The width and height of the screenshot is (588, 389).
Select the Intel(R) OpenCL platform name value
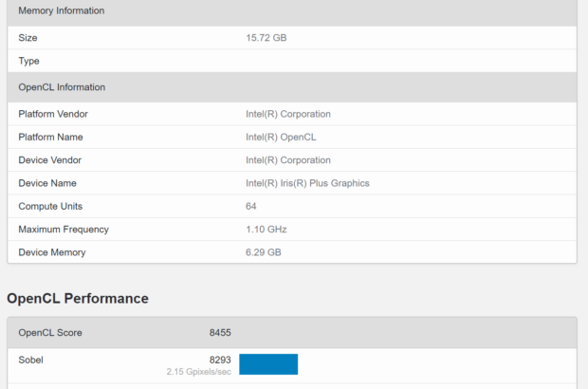[281, 137]
